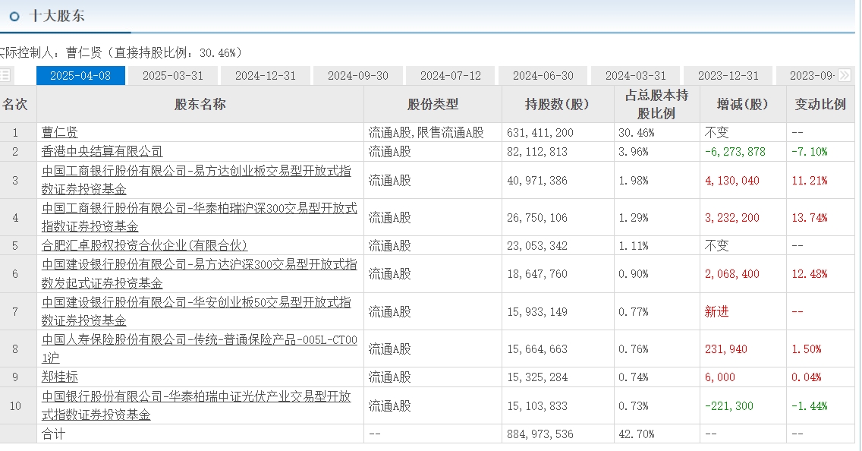Open 华泰柏瑞沪深300 fund link
Screen dimensions: 862x451
point(200,217)
